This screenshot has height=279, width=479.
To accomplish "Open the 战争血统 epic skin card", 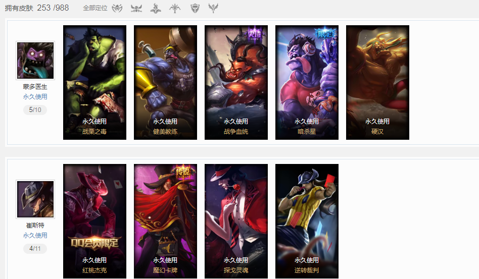I will tap(236, 82).
